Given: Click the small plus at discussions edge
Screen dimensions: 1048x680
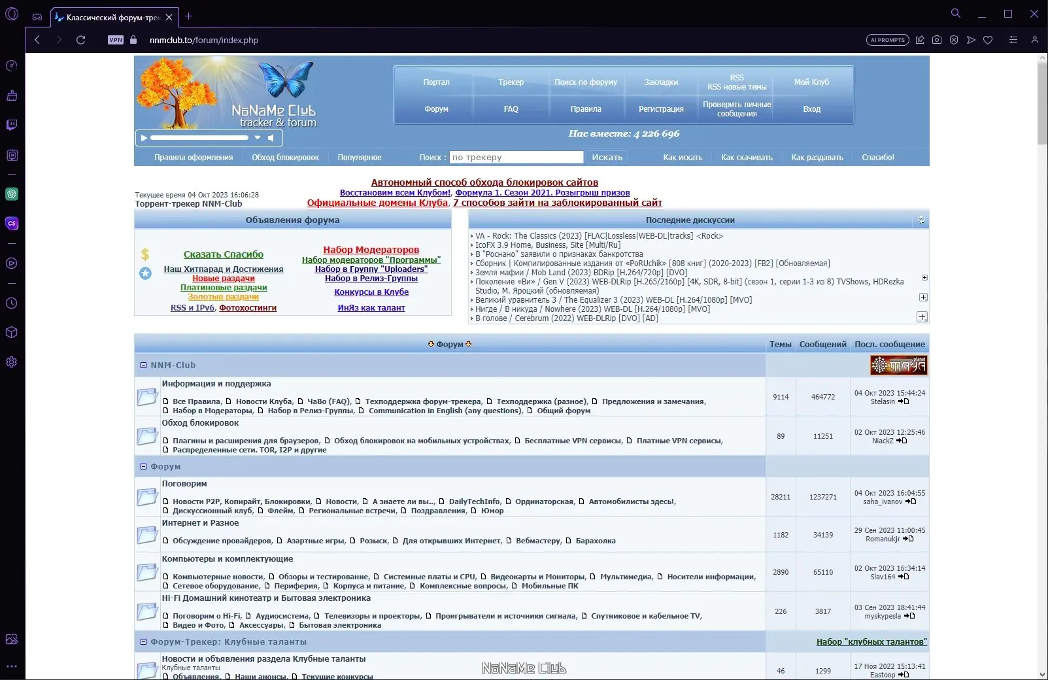Looking at the screenshot, I should pos(924,278).
